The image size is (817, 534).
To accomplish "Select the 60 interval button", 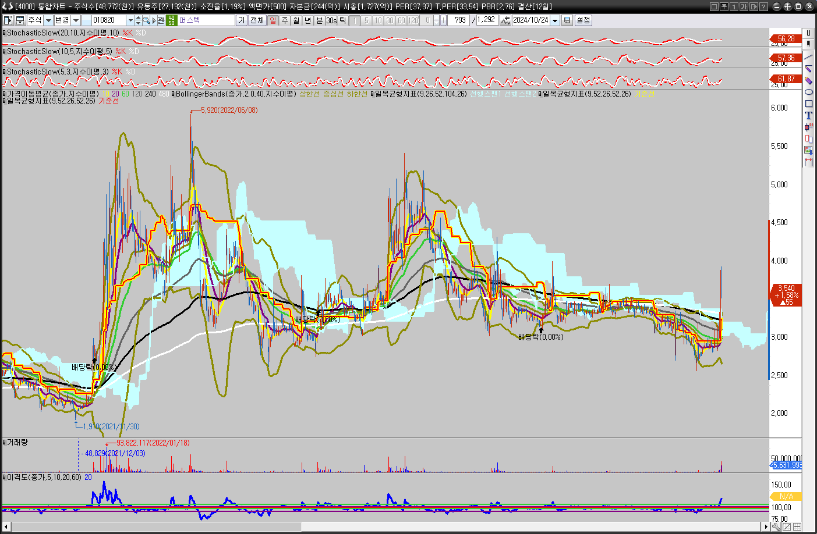I will 401,20.
